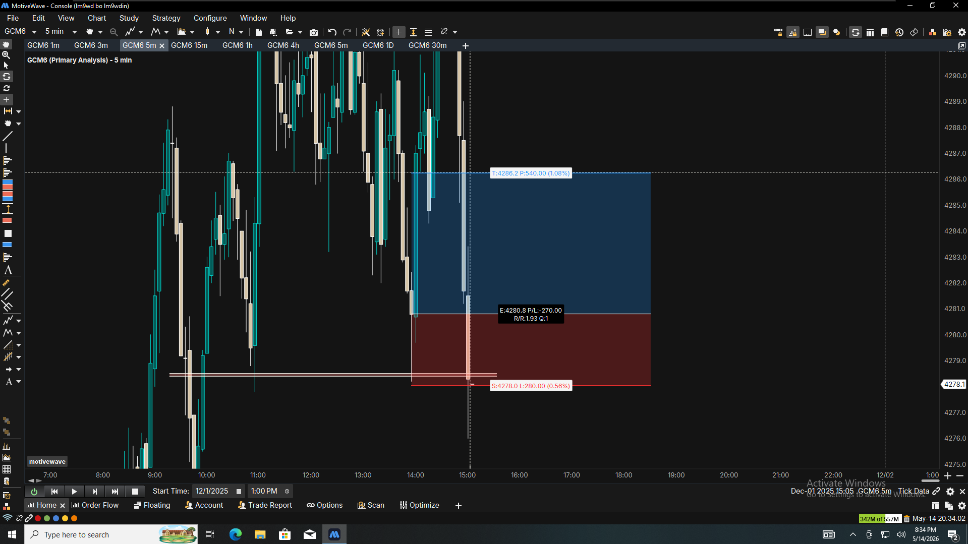Click the colored blocks components icon
Screen dimensions: 968x544
pyautogui.click(x=933, y=32)
